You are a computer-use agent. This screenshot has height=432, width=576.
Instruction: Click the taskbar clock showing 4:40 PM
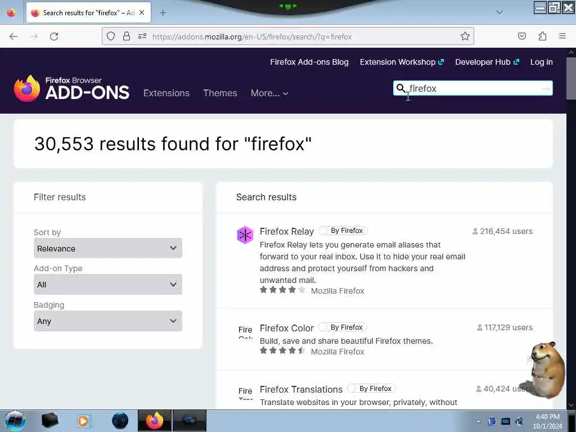tap(547, 421)
